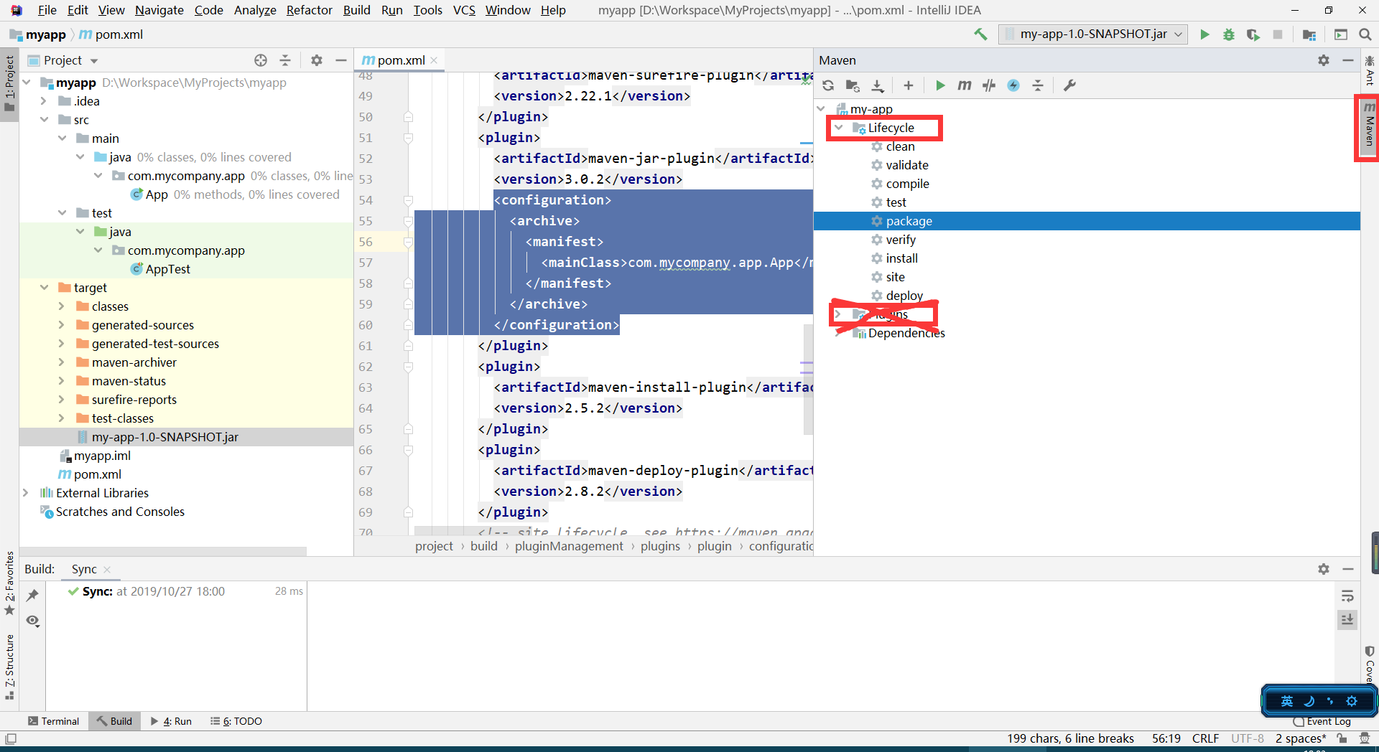Image resolution: width=1379 pixels, height=752 pixels.
Task: Toggle tool window buttons in the status bar corner
Action: click(11, 738)
